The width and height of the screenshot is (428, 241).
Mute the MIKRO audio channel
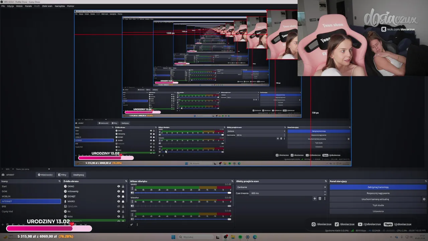pos(132,193)
